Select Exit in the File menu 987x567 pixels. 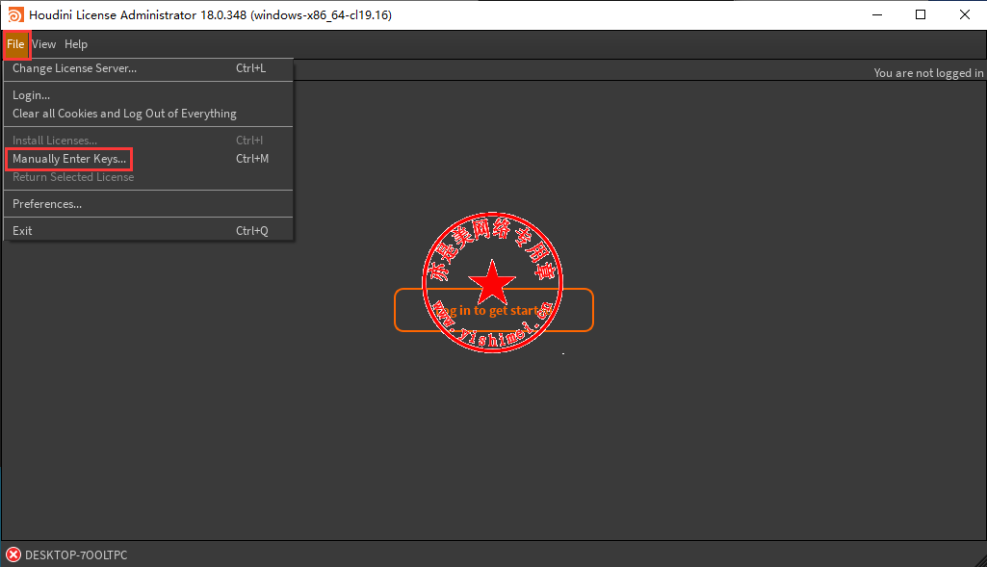(22, 231)
